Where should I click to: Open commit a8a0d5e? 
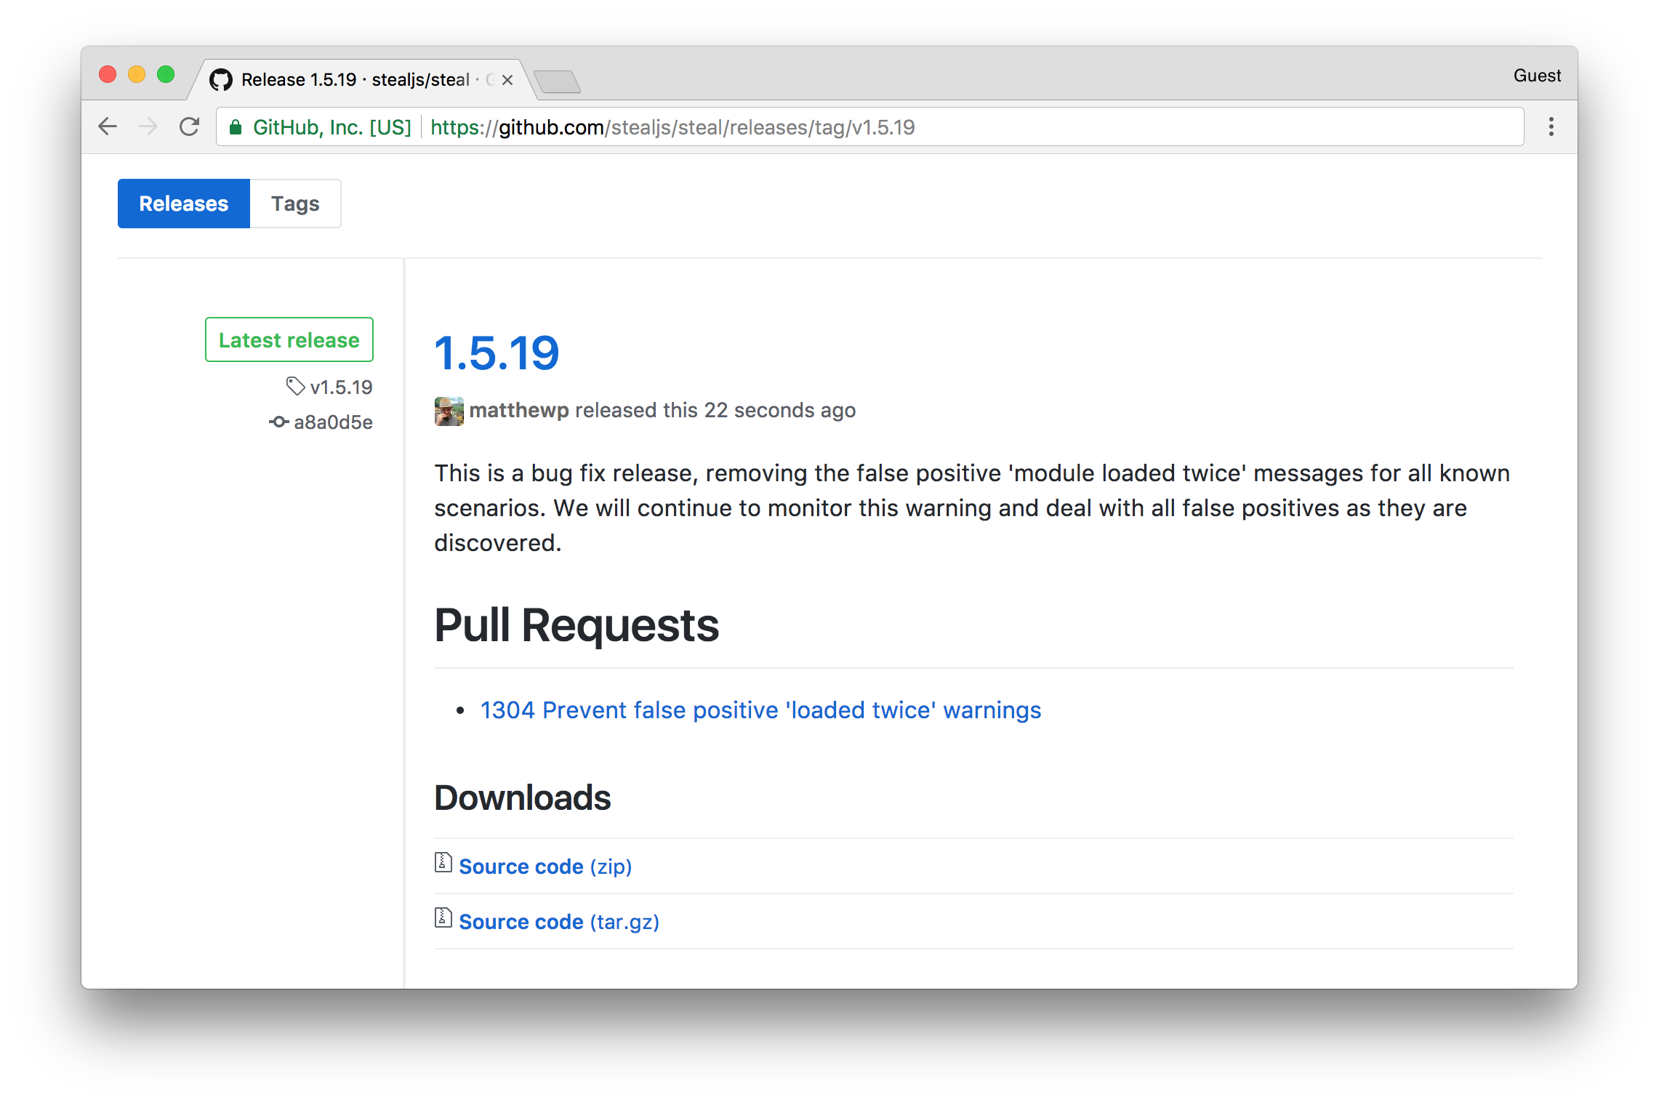[x=333, y=422]
